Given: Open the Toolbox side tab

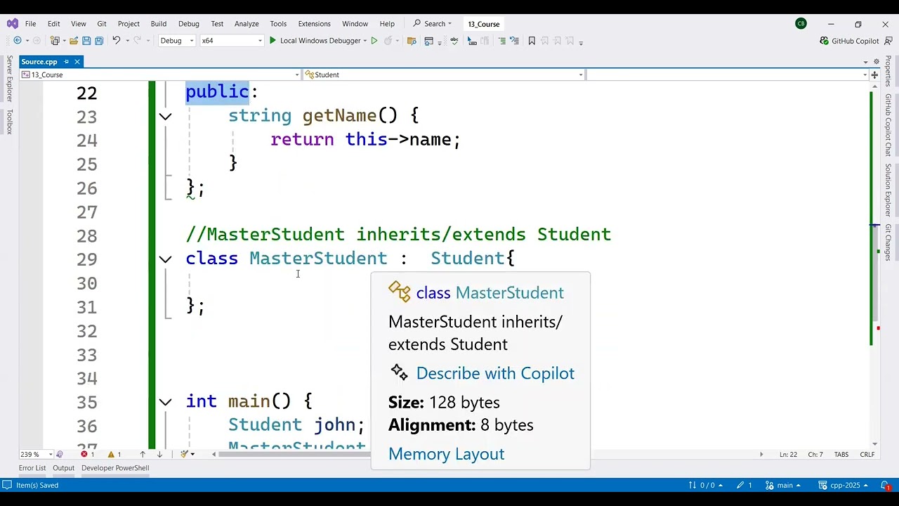Looking at the screenshot, I should pyautogui.click(x=9, y=121).
